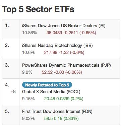Viewport: 122px width, 127px height.
Task: Open First Trust Dow Jones Internet (FDN)
Action: tap(57, 112)
